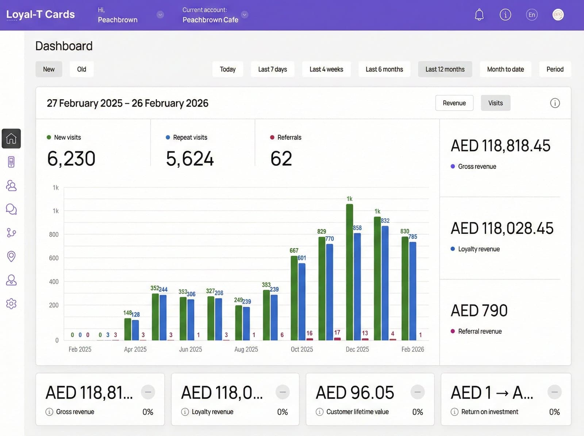584x436 pixels.
Task: Click the Gross revenue card trend indicator
Action: tap(148, 392)
